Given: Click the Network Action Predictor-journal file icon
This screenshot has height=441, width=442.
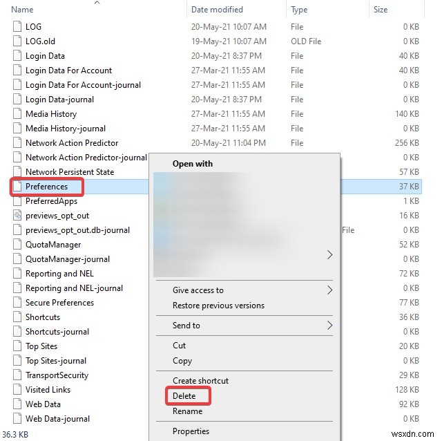Looking at the screenshot, I should click(x=17, y=158).
